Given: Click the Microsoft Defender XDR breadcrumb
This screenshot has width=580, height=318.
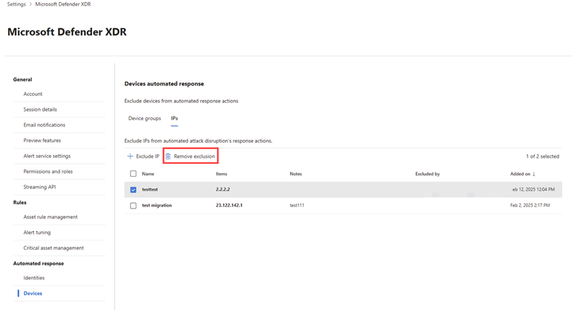Looking at the screenshot, I should click(63, 4).
